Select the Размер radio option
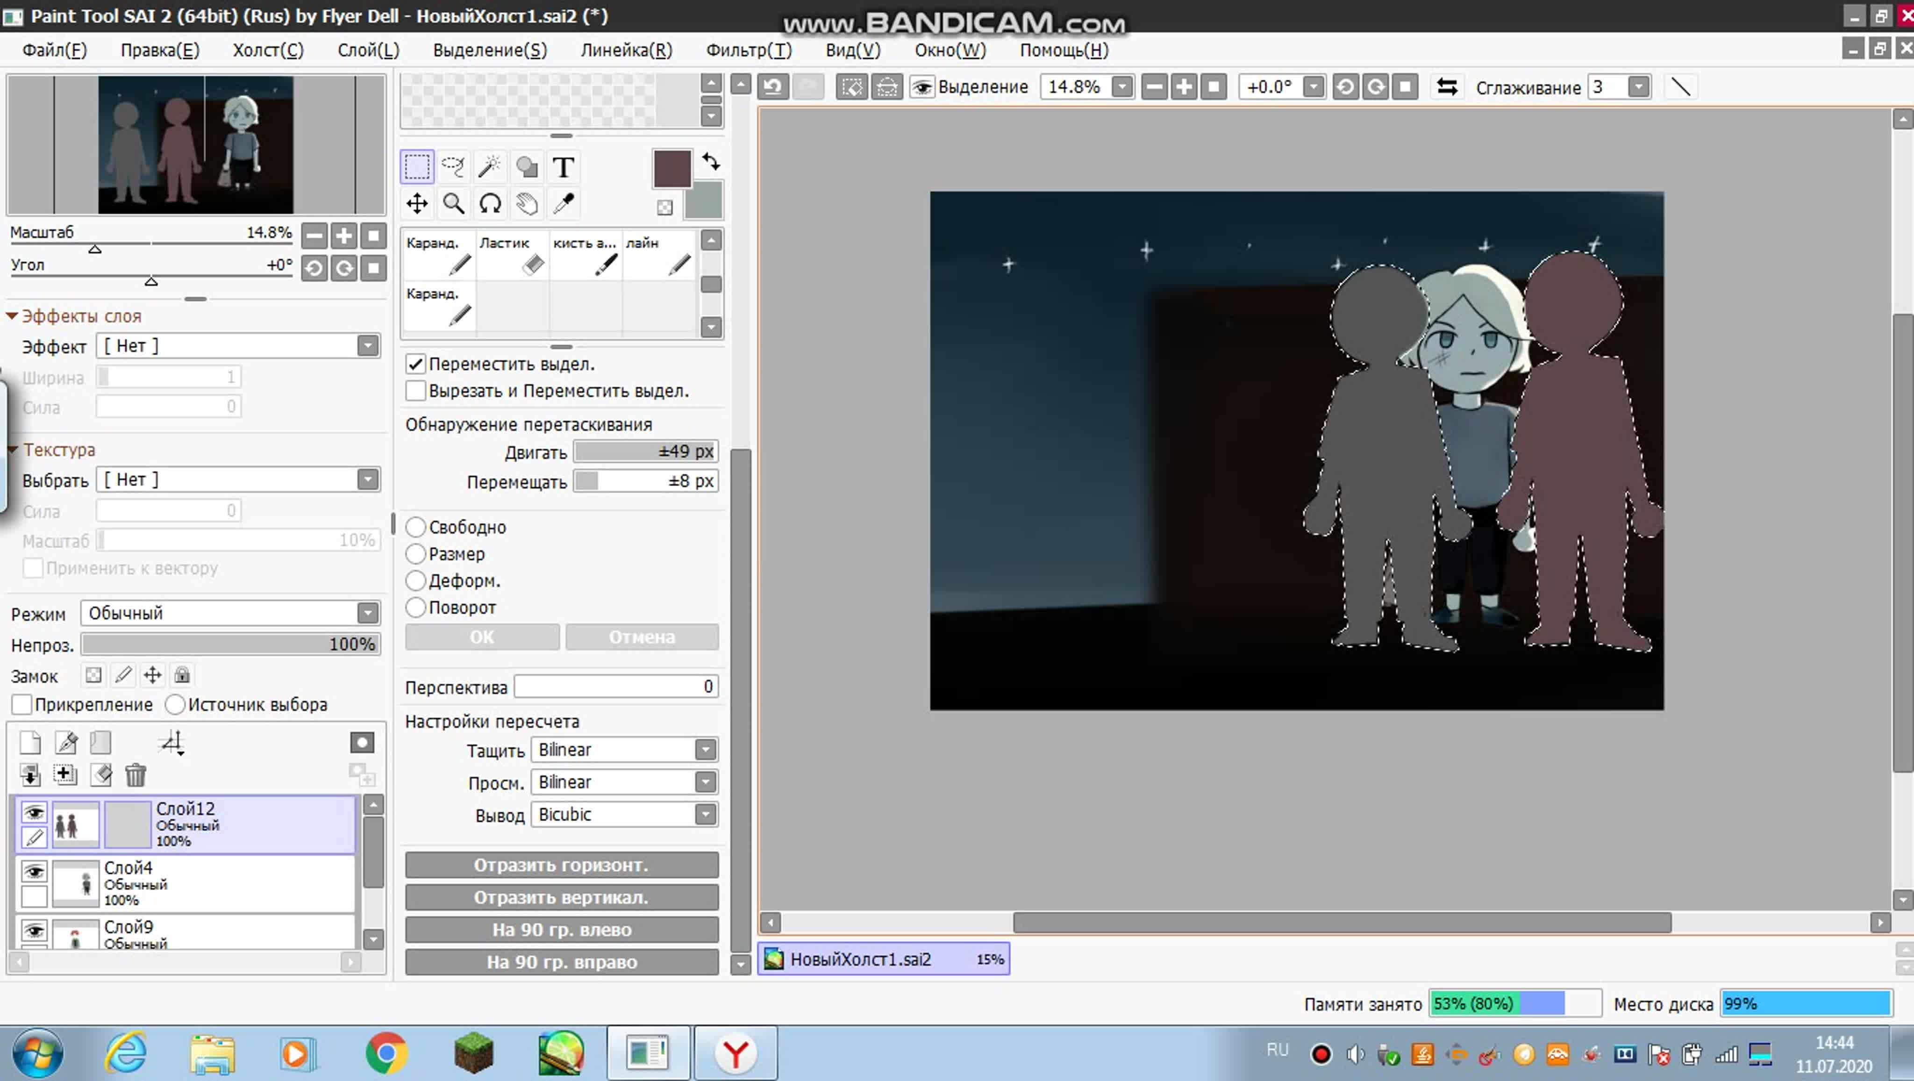Screen dimensions: 1914x1081 (x=415, y=553)
